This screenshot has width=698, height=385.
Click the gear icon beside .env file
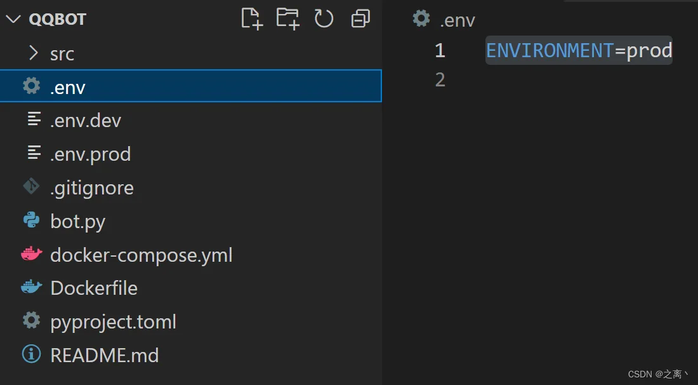click(32, 86)
